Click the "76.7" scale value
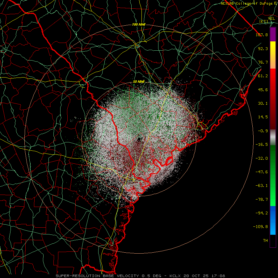The height and width of the screenshot is (278, 278). tap(263, 62)
